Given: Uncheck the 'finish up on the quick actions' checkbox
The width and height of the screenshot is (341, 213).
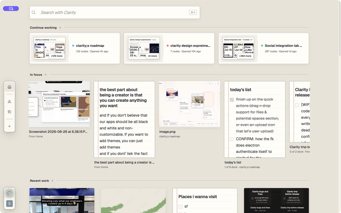Looking at the screenshot, I should tap(232, 100).
